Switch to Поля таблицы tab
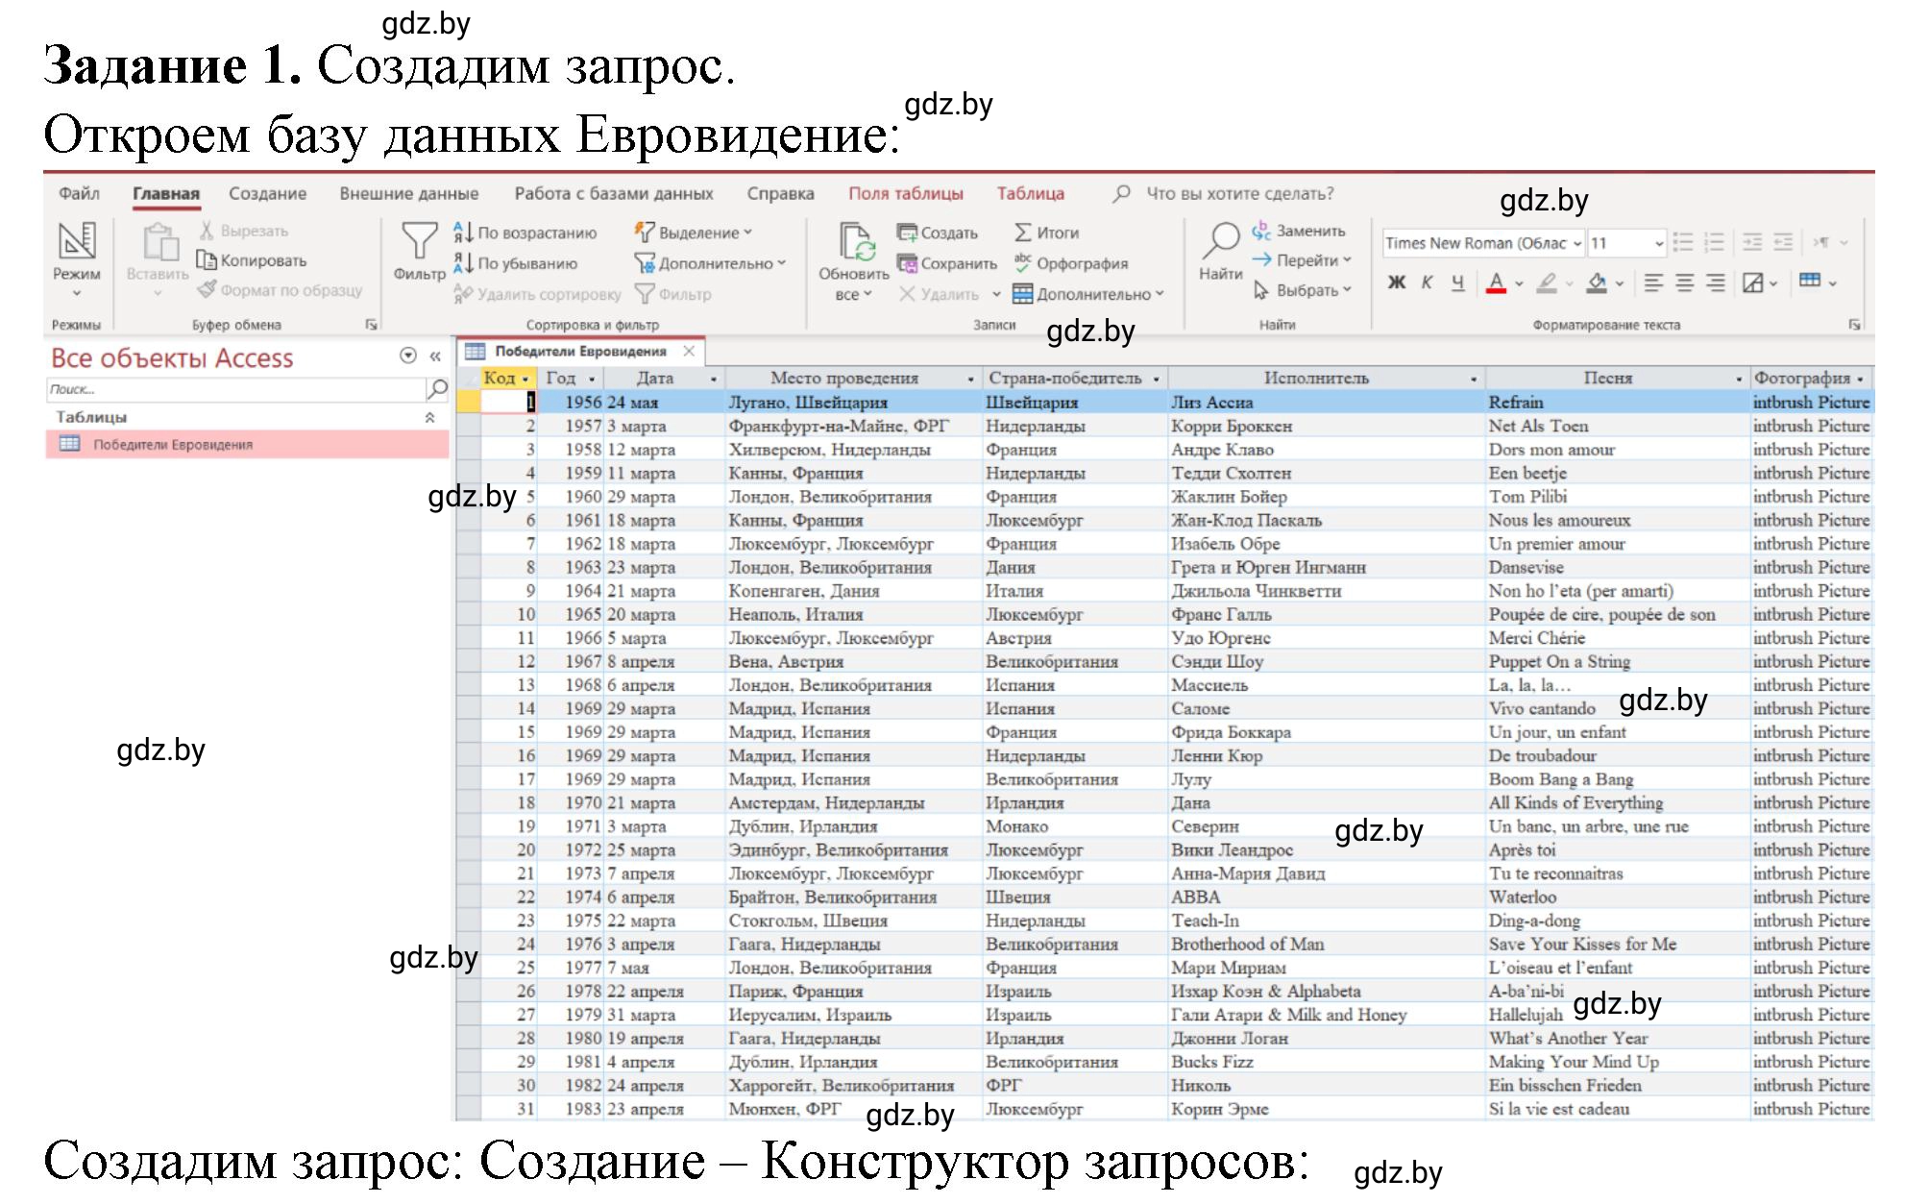Screen dimensions: 1929x1204 (906, 193)
